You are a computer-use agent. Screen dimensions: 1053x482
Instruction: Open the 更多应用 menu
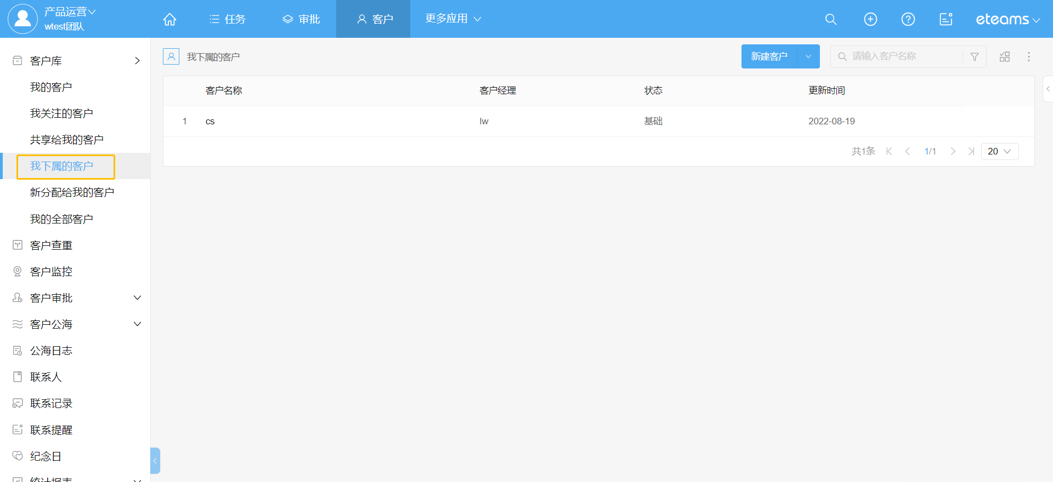tap(453, 19)
